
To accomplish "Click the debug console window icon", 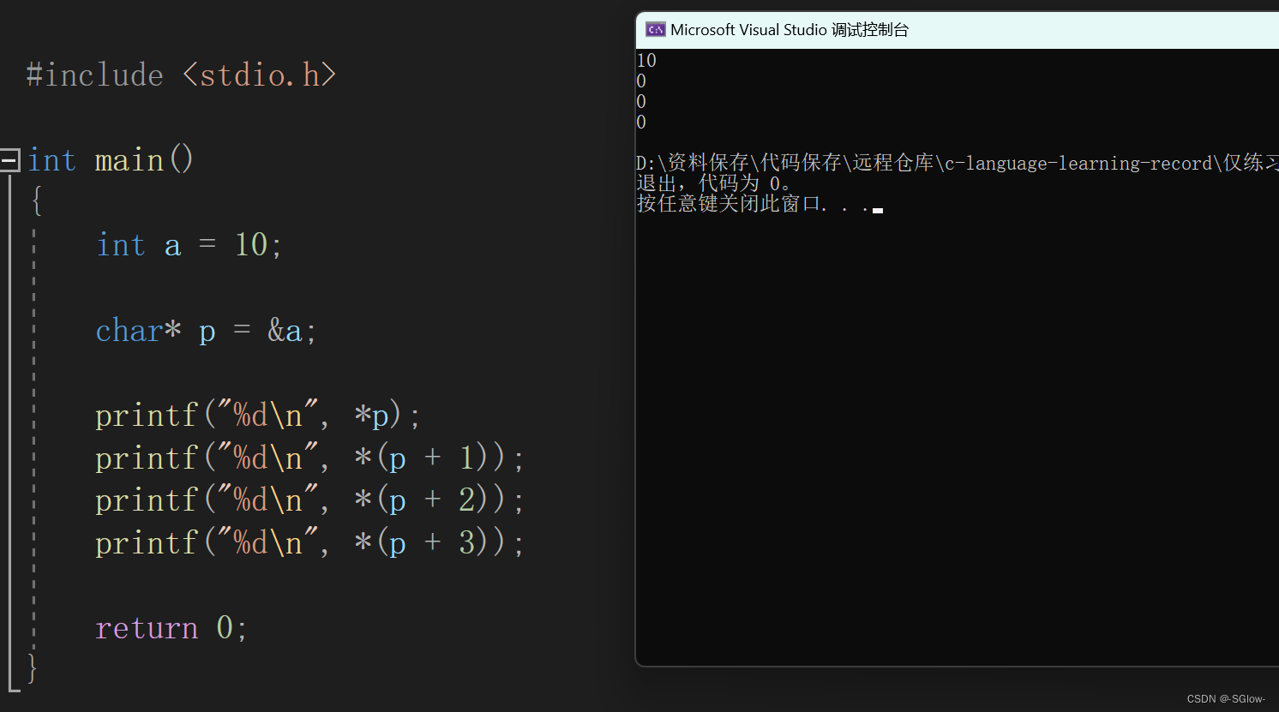I will tap(656, 30).
